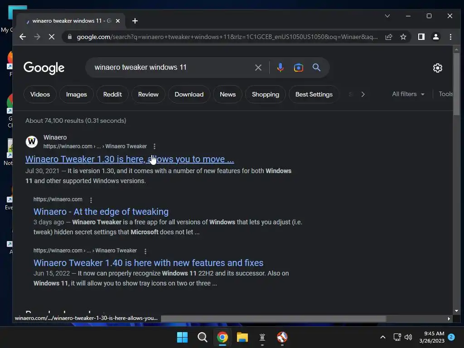464x348 pixels.
Task: Select the Best Settings filter chip
Action: click(x=314, y=94)
